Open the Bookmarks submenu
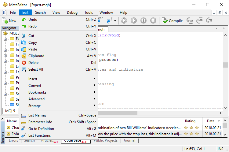 pyautogui.click(x=58, y=92)
